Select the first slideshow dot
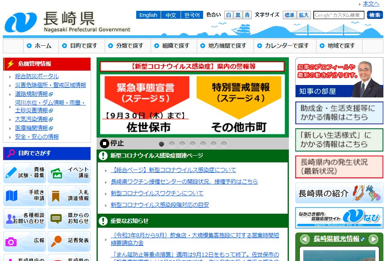This screenshot has height=261, width=385. pos(161,144)
